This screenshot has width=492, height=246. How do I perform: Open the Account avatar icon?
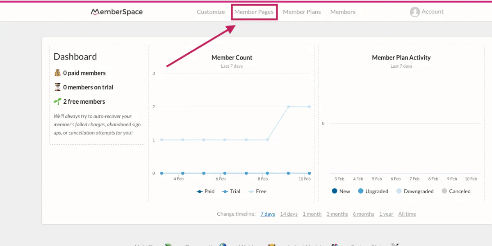415,12
